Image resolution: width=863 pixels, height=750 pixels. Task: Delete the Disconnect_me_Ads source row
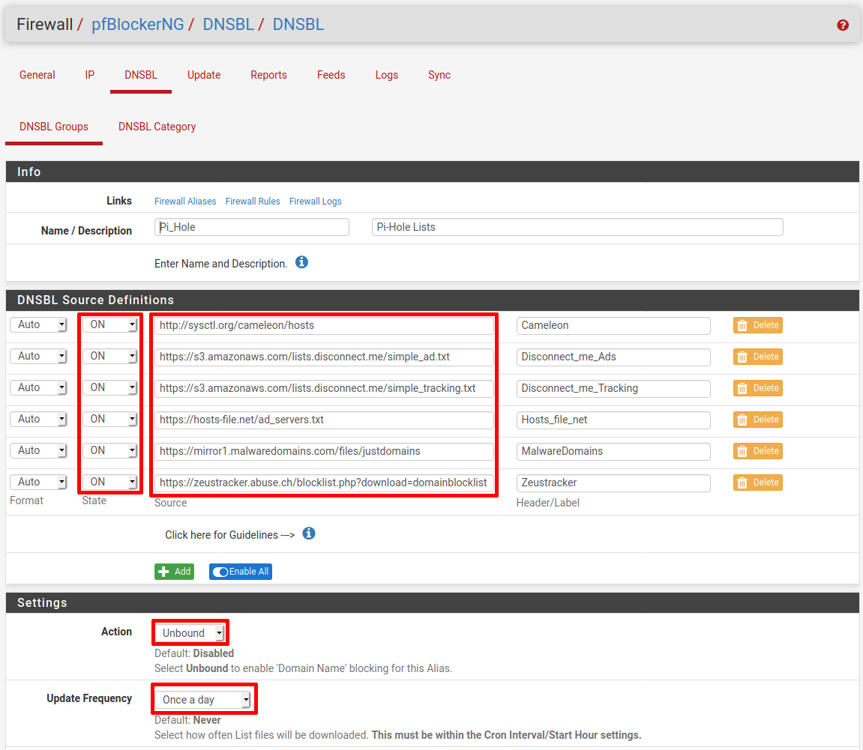coord(758,357)
